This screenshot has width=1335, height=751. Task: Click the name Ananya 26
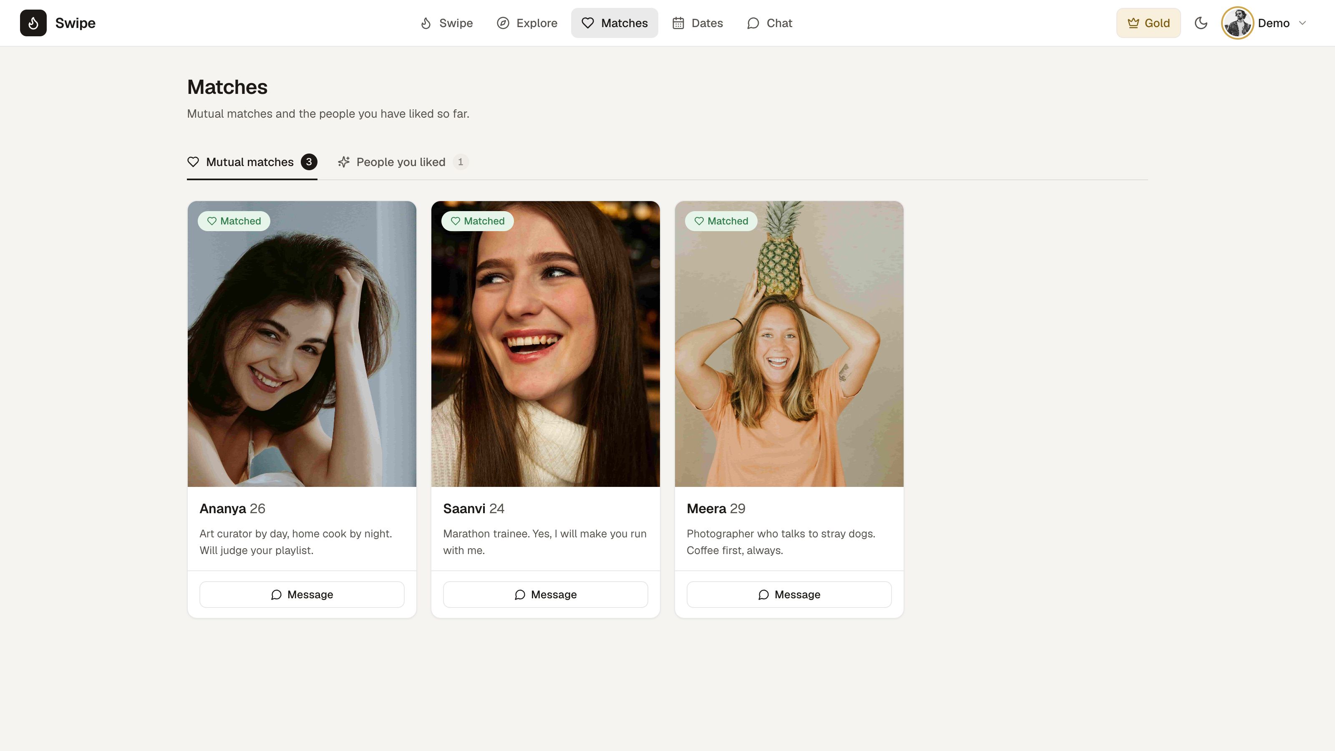[x=232, y=509]
